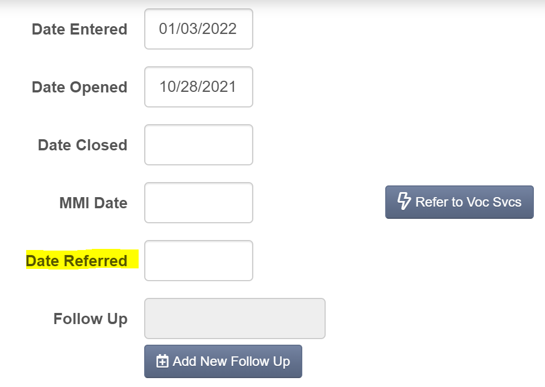Viewport: 545px width, 387px height.
Task: Click the grayed-out Follow Up field
Action: (x=234, y=319)
